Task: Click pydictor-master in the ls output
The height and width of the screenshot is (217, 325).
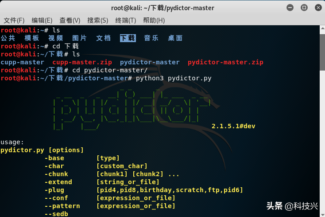Action: pyautogui.click(x=150, y=62)
